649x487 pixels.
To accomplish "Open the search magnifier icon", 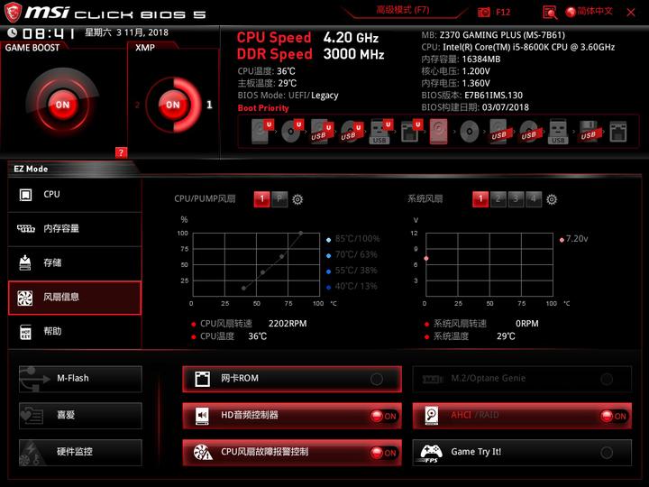I will pos(550,13).
